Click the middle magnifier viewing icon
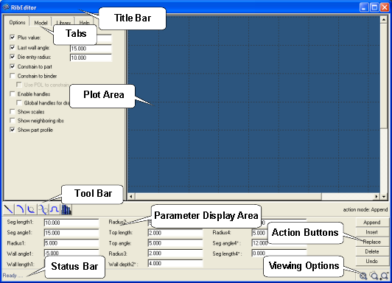Viewport: 392px width, 283px height. 374,276
